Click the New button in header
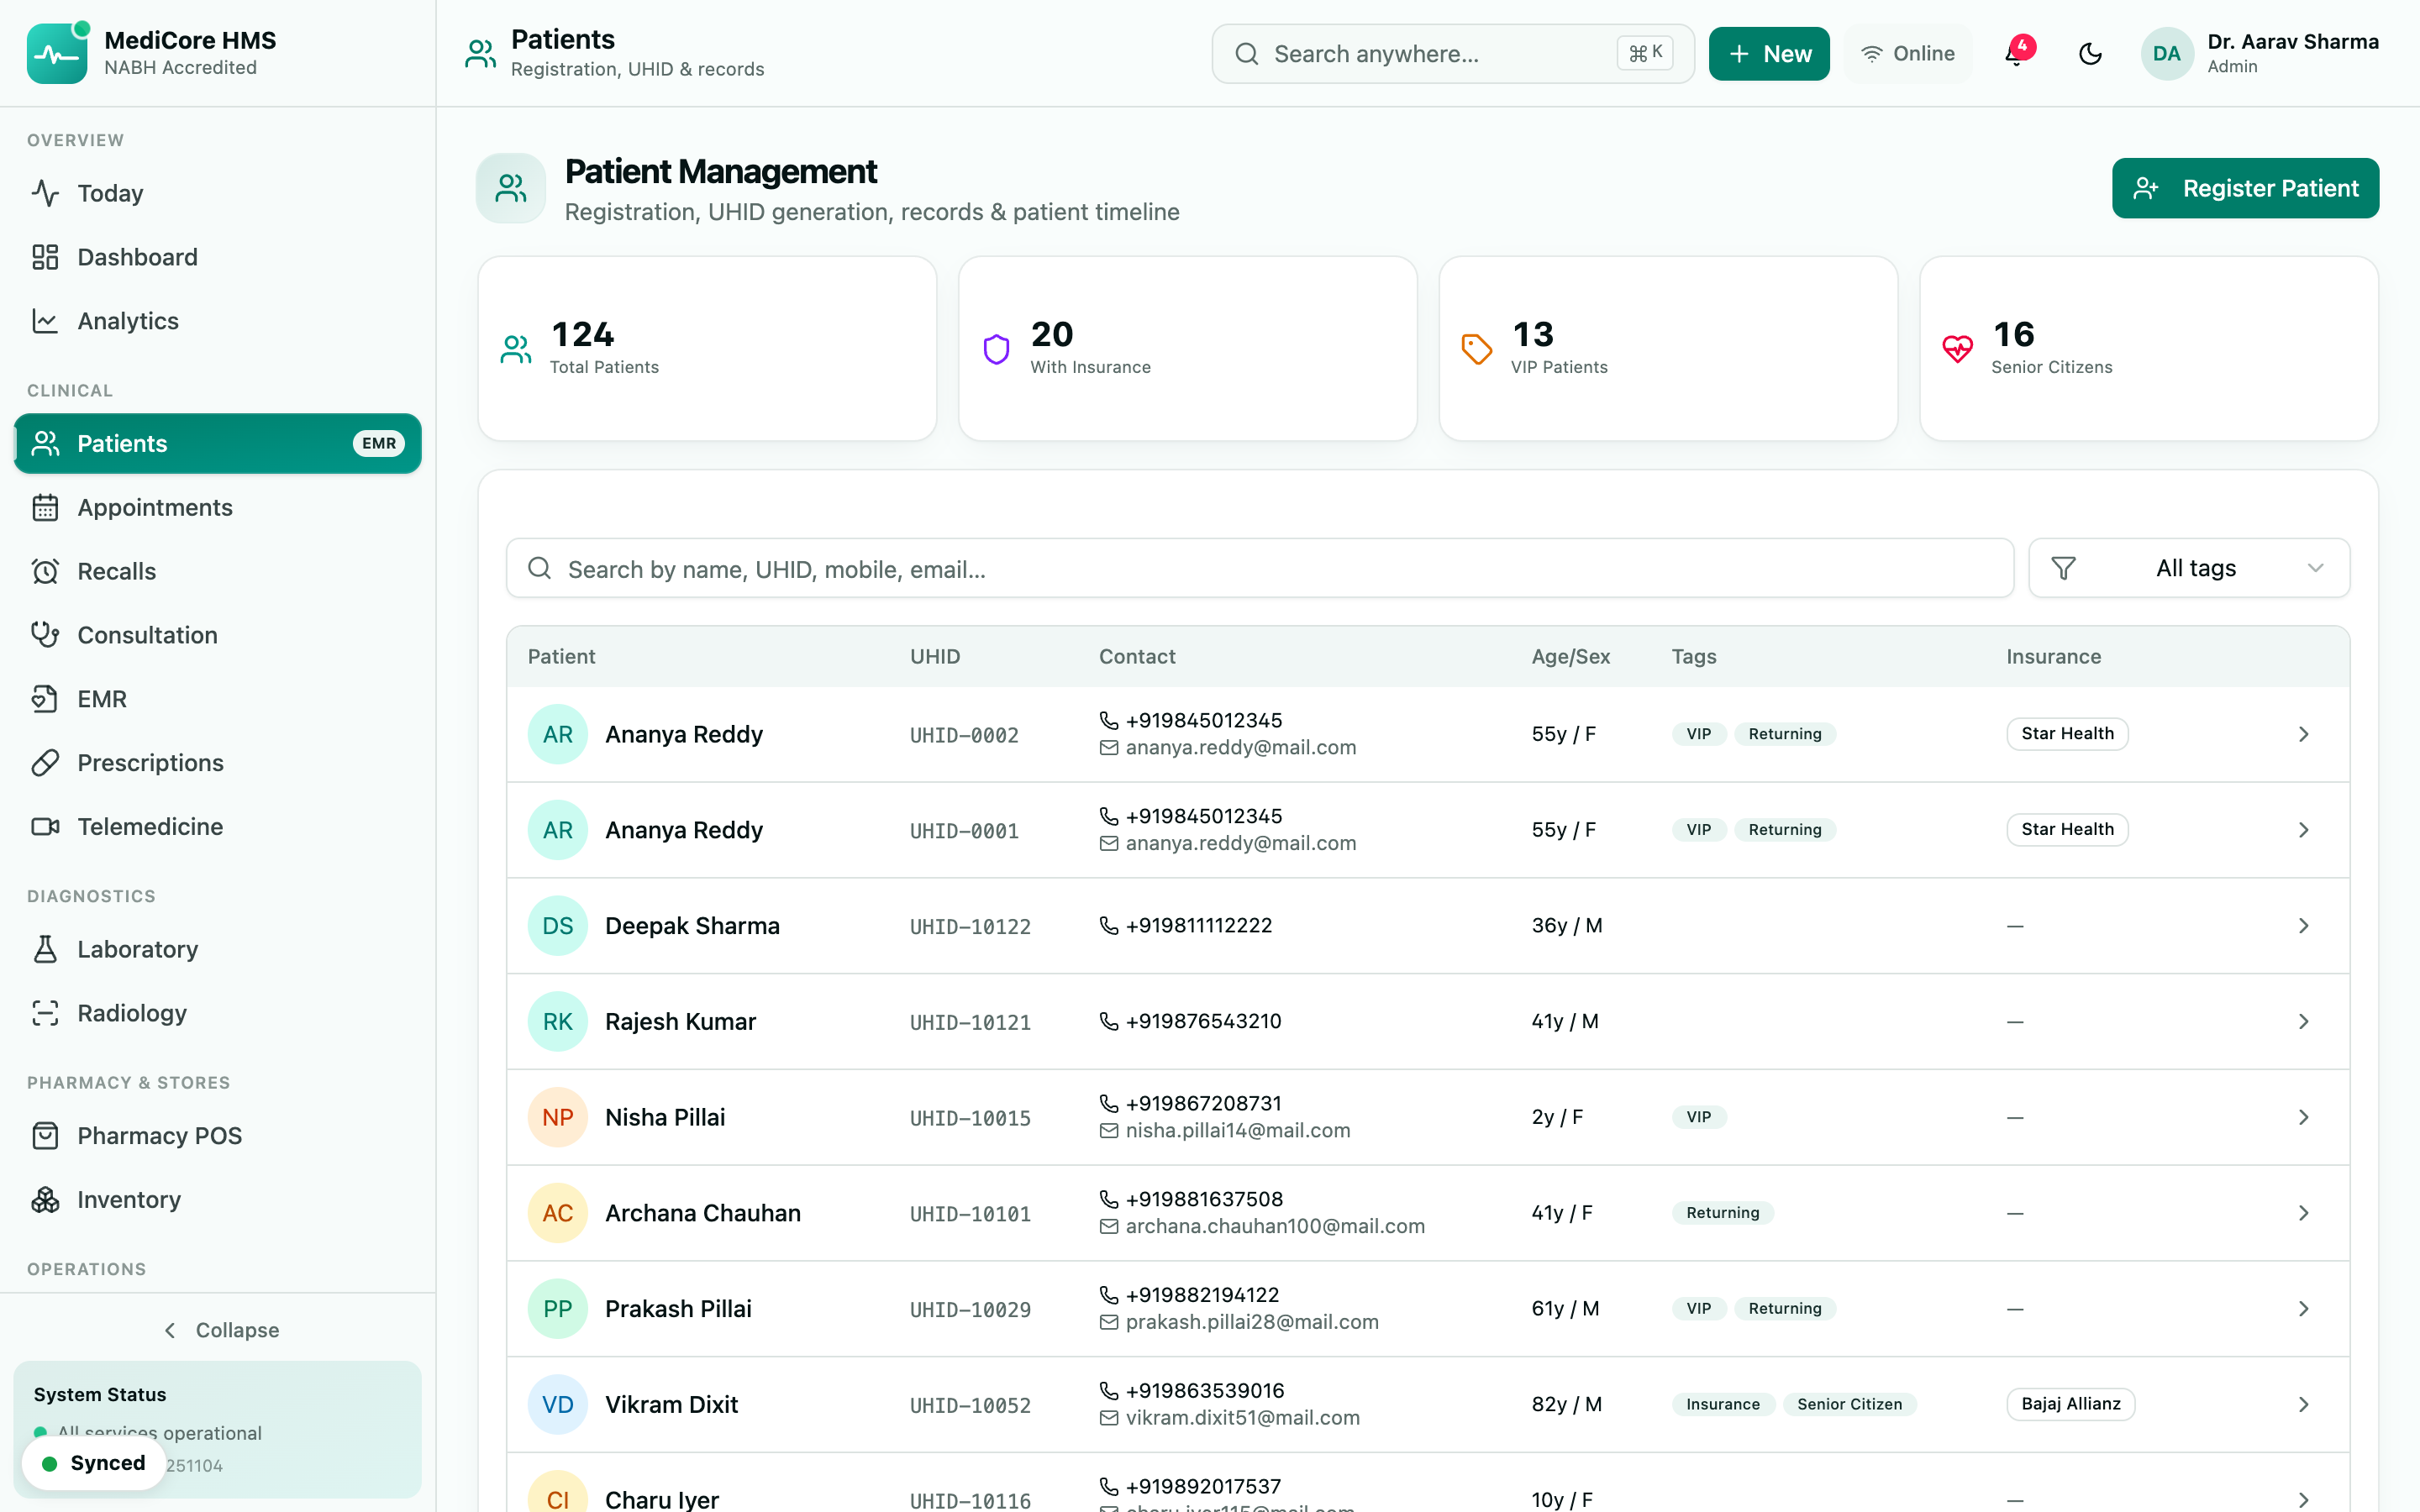 1769,54
